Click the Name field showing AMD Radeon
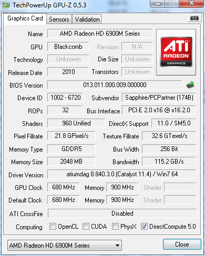The width and height of the screenshot is (205, 256). pyautogui.click(x=100, y=34)
